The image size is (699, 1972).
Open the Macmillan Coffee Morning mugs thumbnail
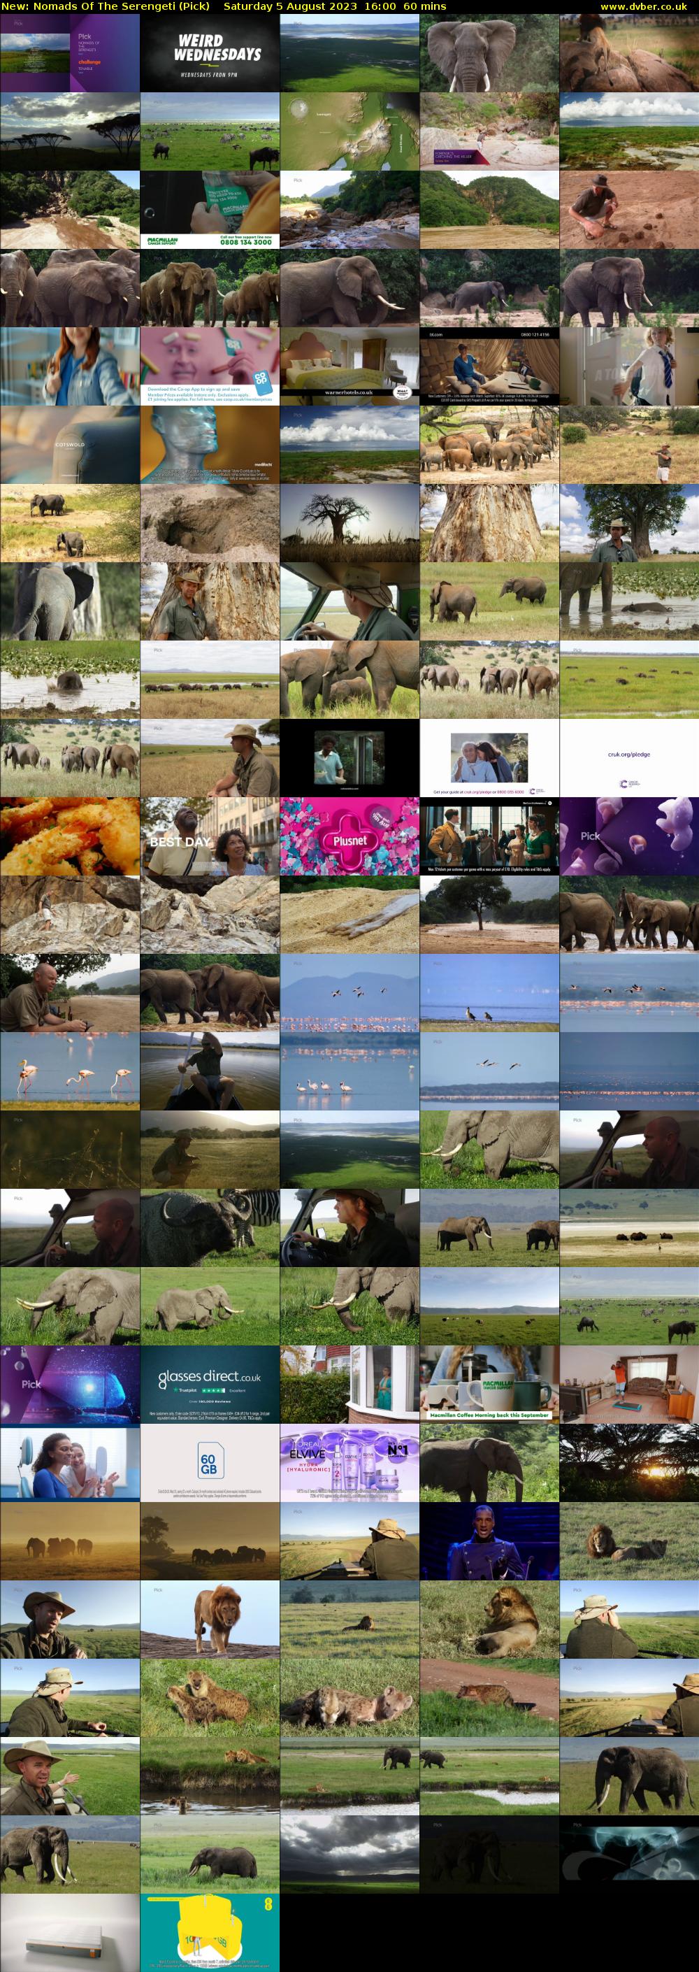click(x=489, y=1384)
